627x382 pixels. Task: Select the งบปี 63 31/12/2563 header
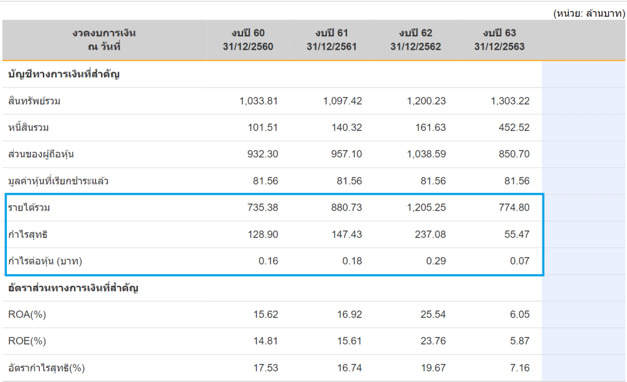[499, 40]
